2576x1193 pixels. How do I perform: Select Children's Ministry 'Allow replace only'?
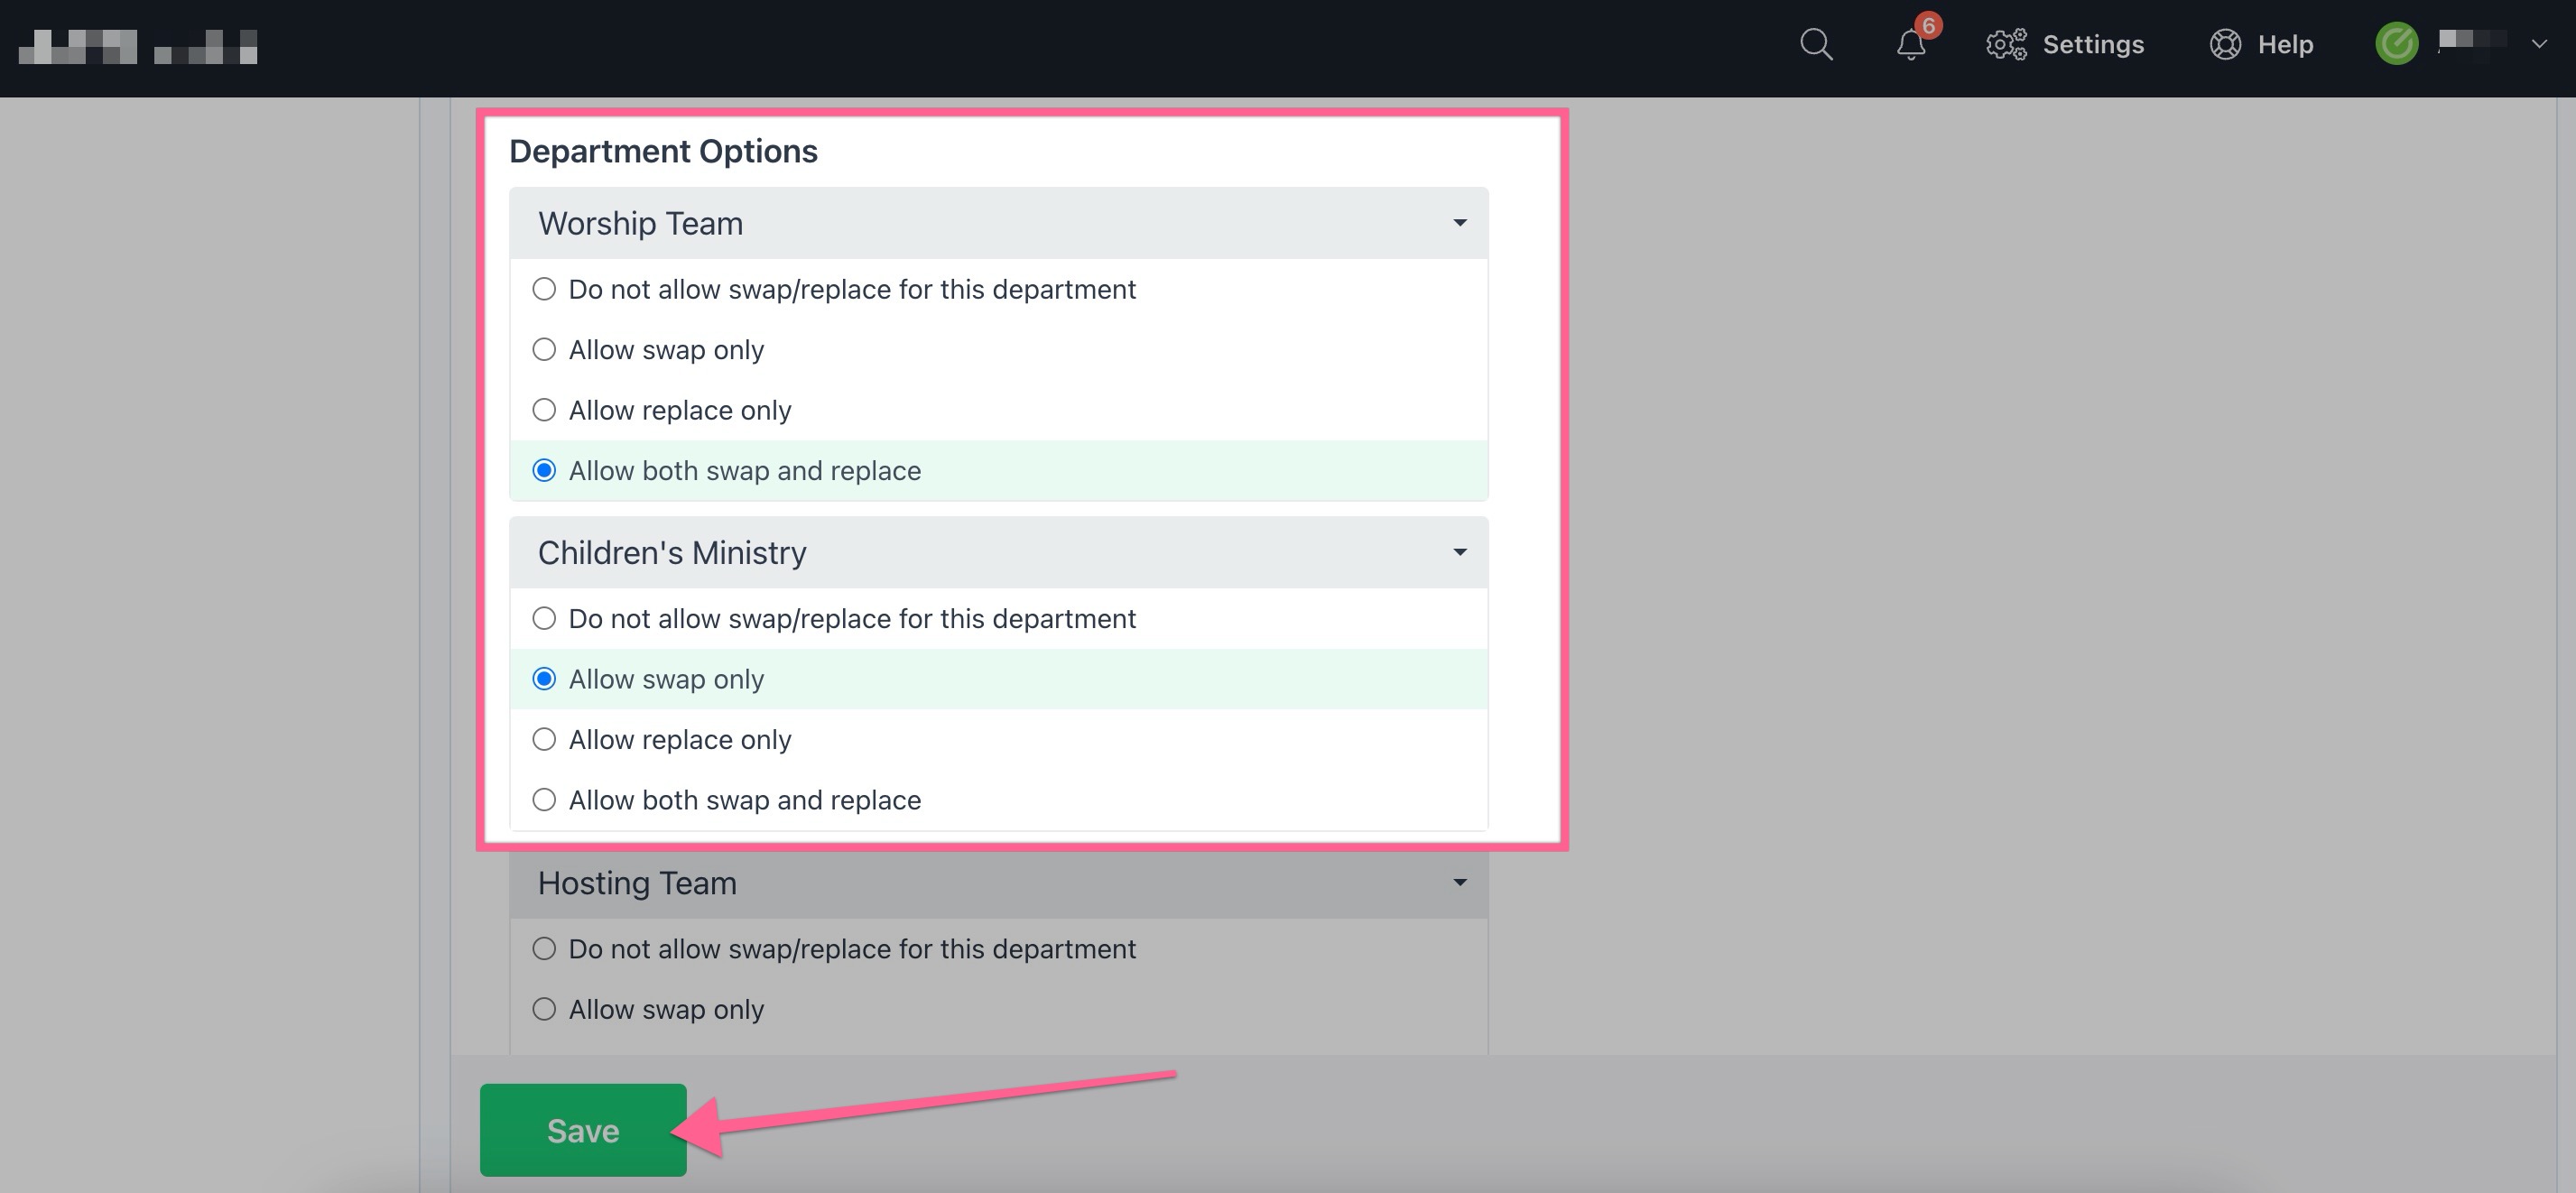pyautogui.click(x=544, y=740)
